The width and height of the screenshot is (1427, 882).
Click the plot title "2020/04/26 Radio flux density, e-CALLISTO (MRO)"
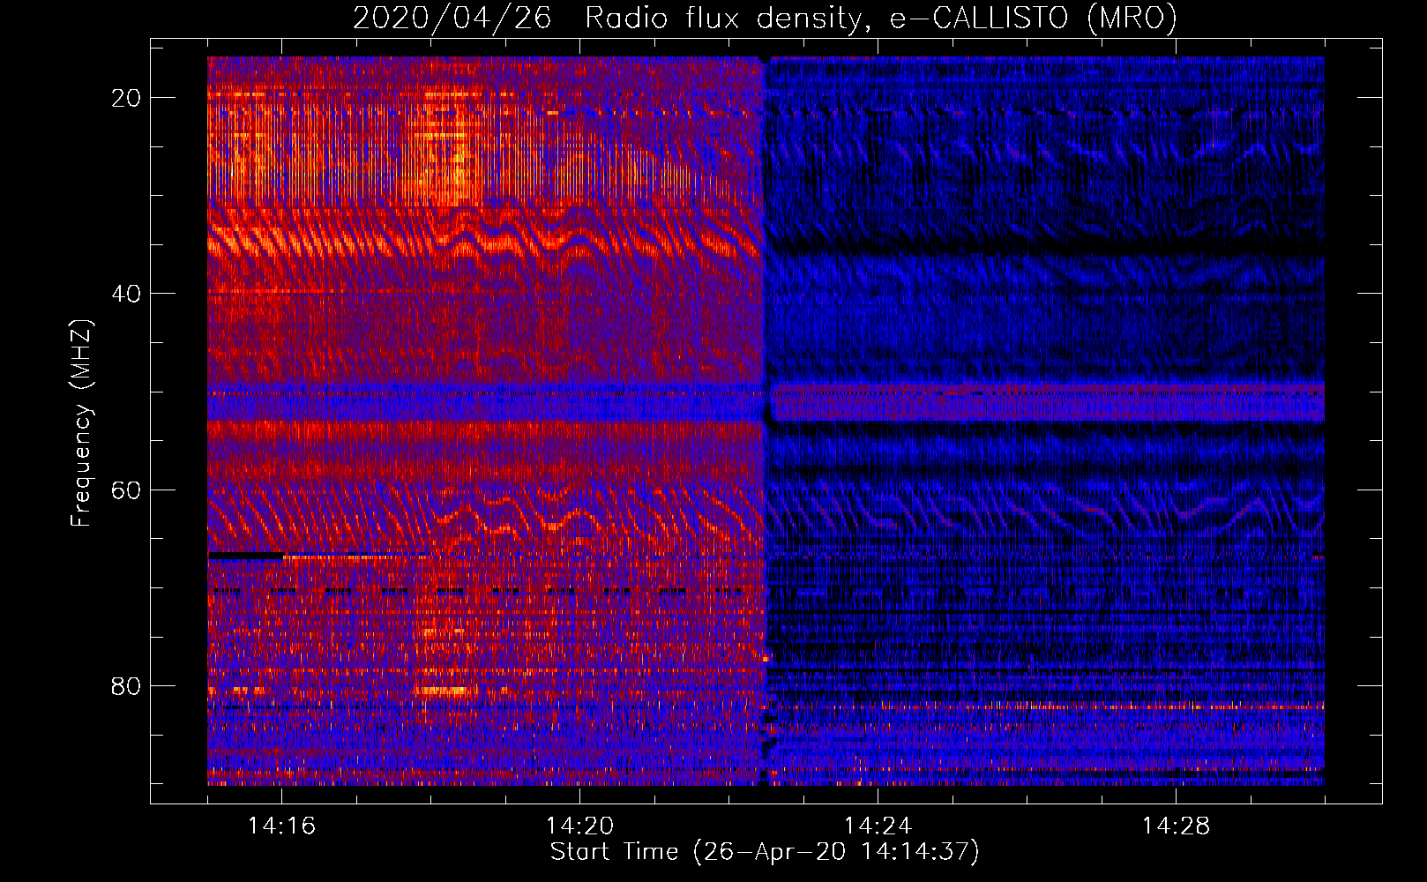coord(765,19)
